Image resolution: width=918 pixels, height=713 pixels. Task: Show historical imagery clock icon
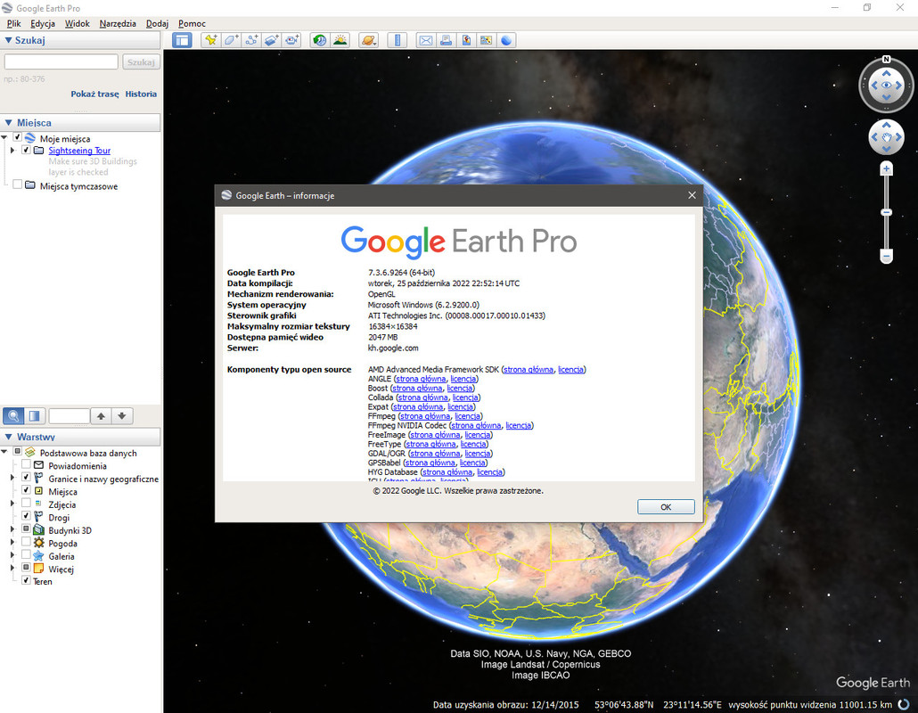pos(320,40)
